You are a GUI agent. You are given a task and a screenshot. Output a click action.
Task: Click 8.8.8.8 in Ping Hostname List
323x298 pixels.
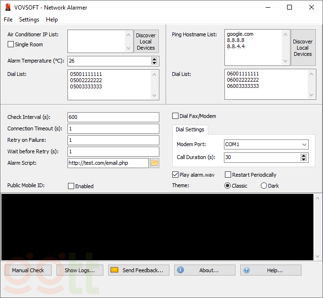pos(235,40)
